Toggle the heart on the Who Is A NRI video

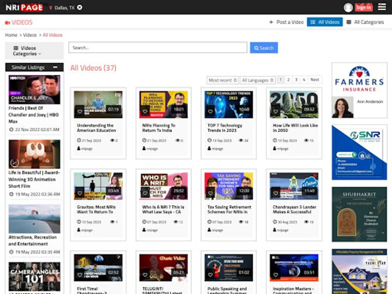point(145,193)
